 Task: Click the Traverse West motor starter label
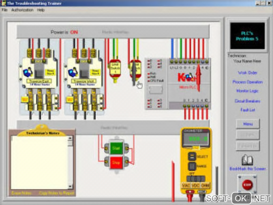click(x=84, y=81)
